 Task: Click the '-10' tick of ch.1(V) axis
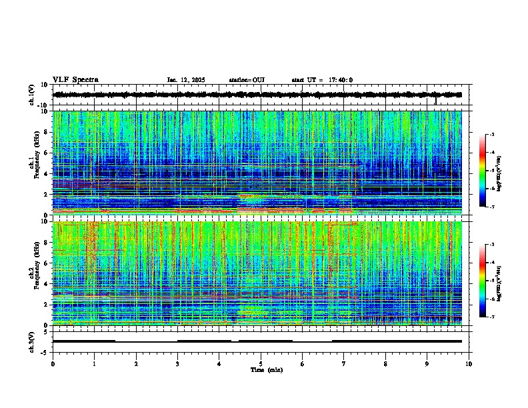pyautogui.click(x=43, y=105)
